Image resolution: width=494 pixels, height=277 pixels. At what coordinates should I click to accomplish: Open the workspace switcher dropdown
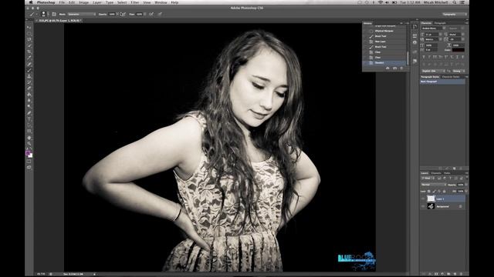(x=455, y=14)
